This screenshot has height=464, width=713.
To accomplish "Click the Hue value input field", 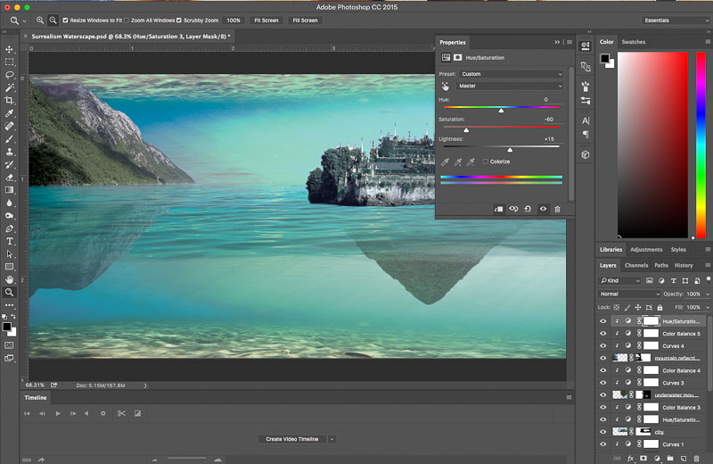I will point(545,99).
